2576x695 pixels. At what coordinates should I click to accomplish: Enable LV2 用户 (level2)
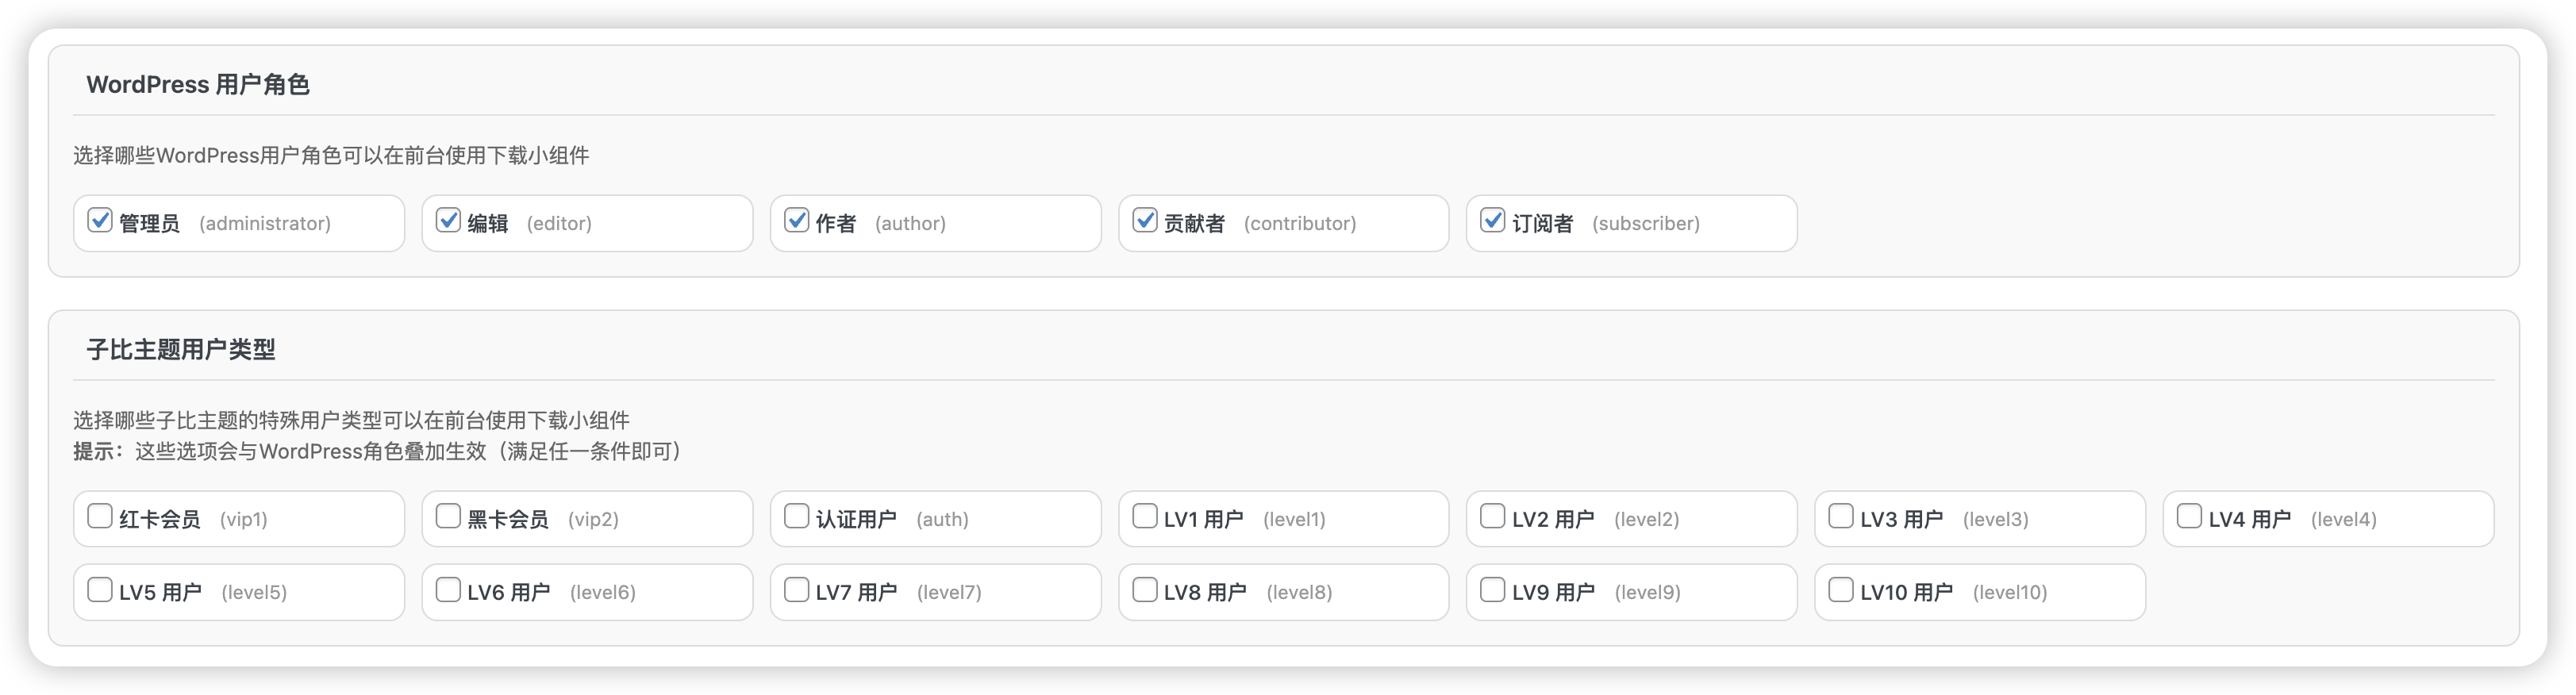pyautogui.click(x=1491, y=516)
